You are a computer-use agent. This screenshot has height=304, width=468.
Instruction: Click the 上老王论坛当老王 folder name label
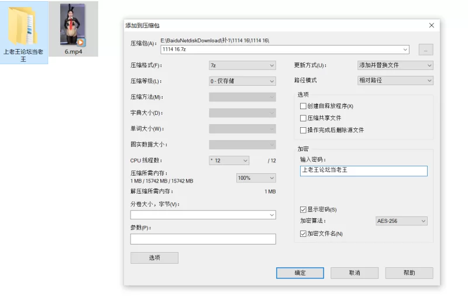pos(23,55)
